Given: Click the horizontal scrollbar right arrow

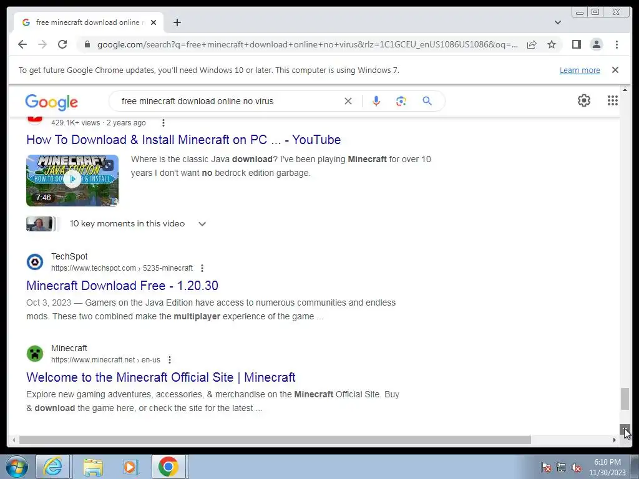Looking at the screenshot, I should [x=615, y=440].
